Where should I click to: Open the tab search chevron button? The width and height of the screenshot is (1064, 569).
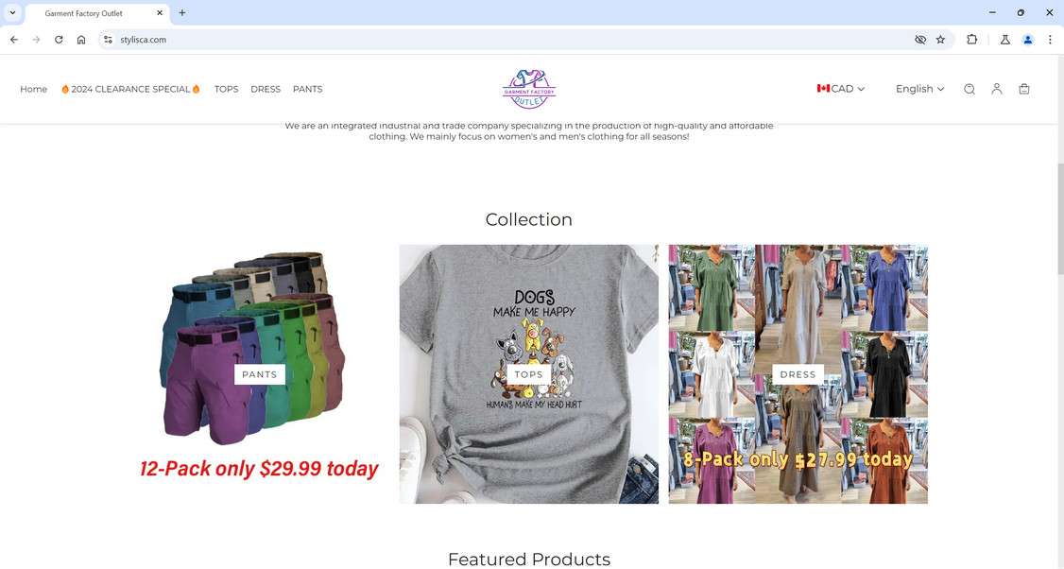12,13
